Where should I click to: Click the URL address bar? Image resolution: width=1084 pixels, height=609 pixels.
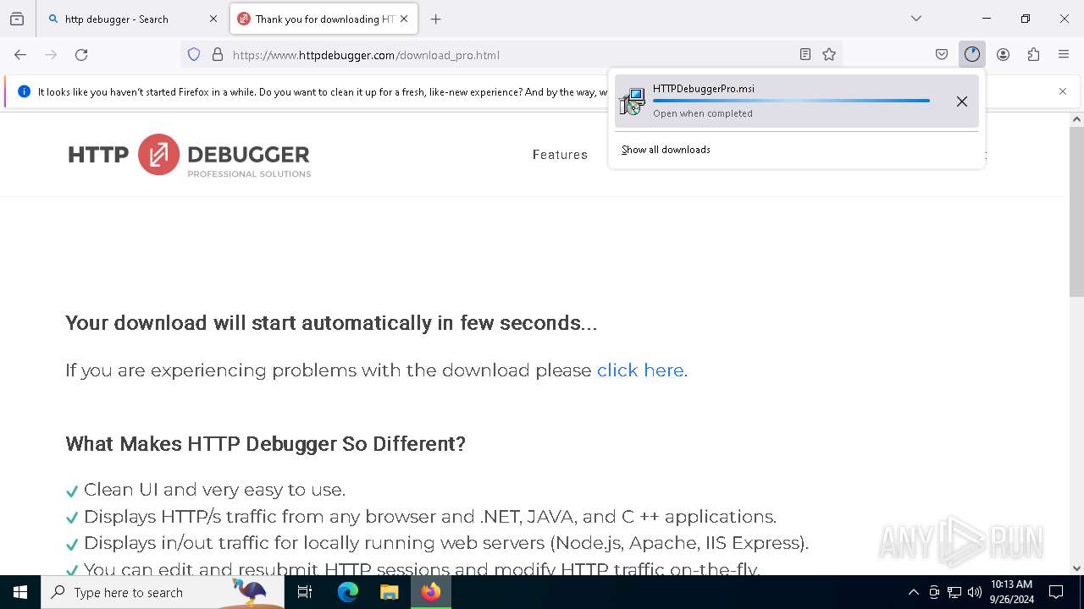click(512, 55)
